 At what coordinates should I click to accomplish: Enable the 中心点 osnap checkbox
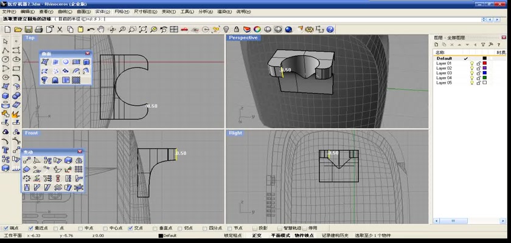coord(105,228)
